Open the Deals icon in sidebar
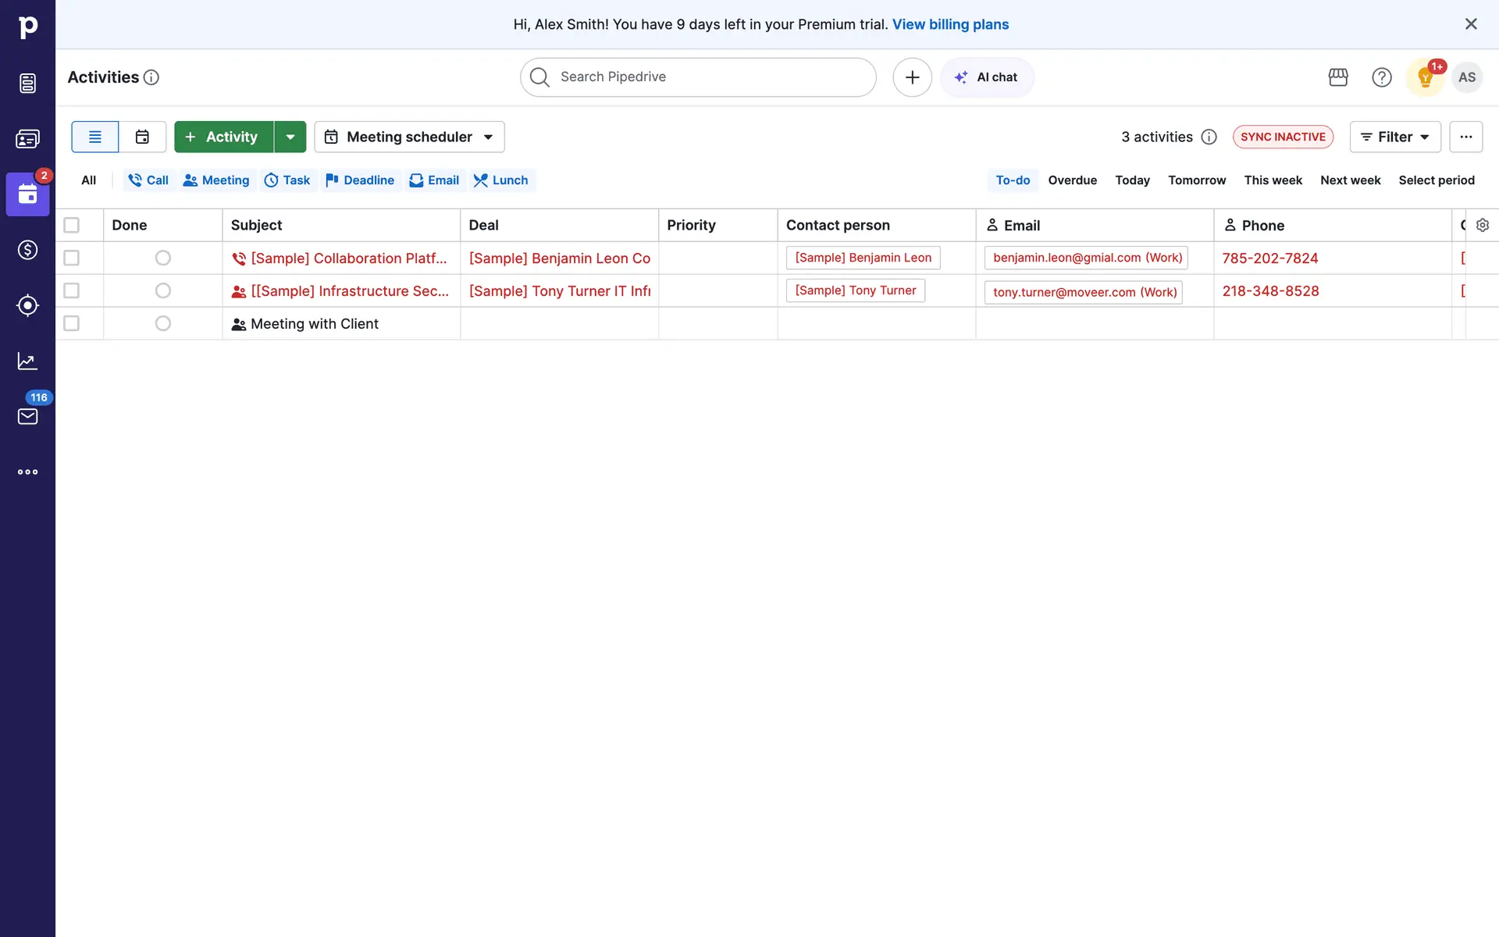 tap(27, 250)
